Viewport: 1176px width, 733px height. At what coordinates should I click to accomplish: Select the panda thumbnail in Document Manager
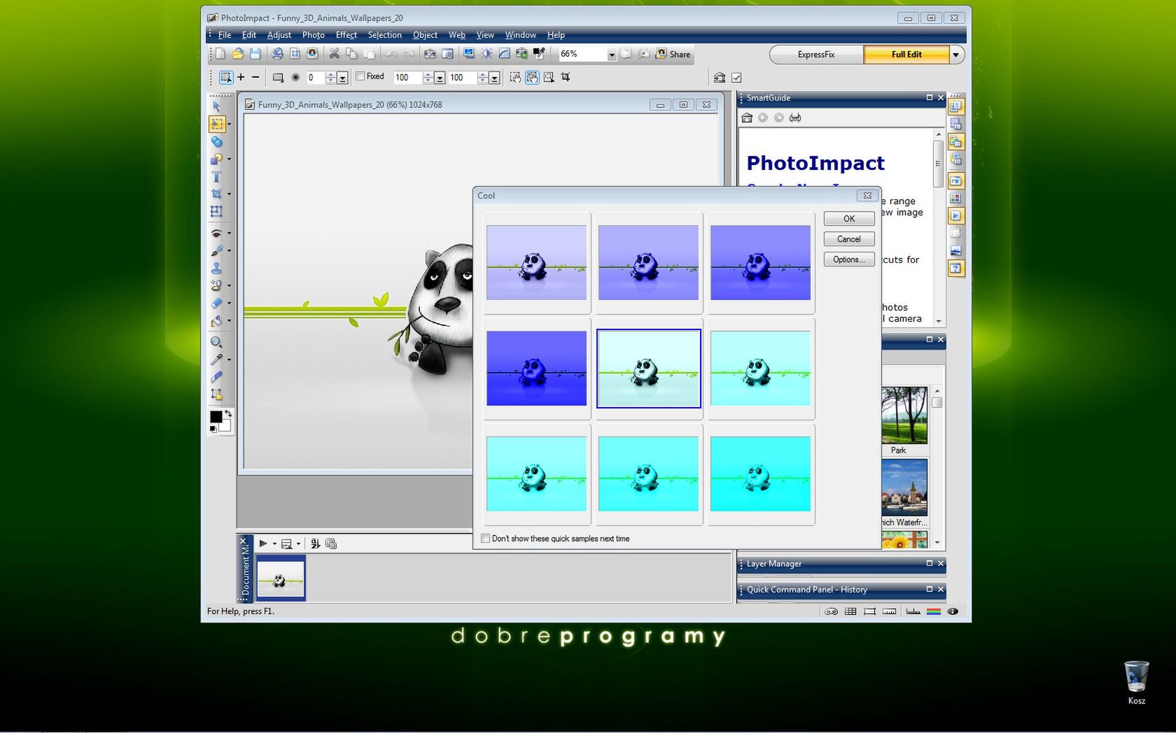click(280, 578)
